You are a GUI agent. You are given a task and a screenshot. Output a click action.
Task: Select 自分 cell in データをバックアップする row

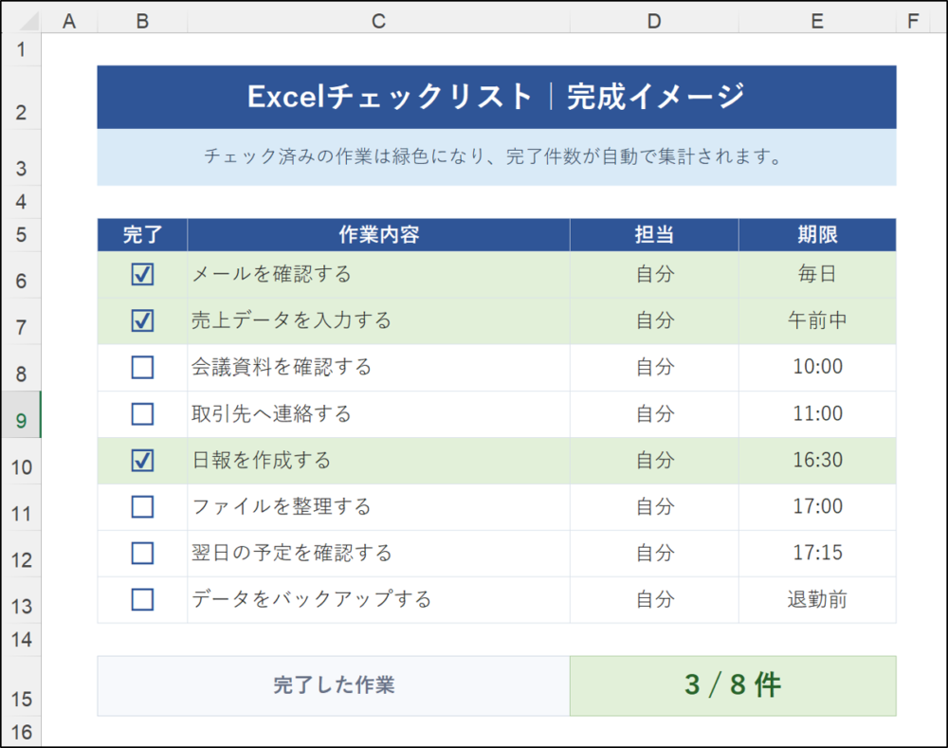(x=654, y=600)
